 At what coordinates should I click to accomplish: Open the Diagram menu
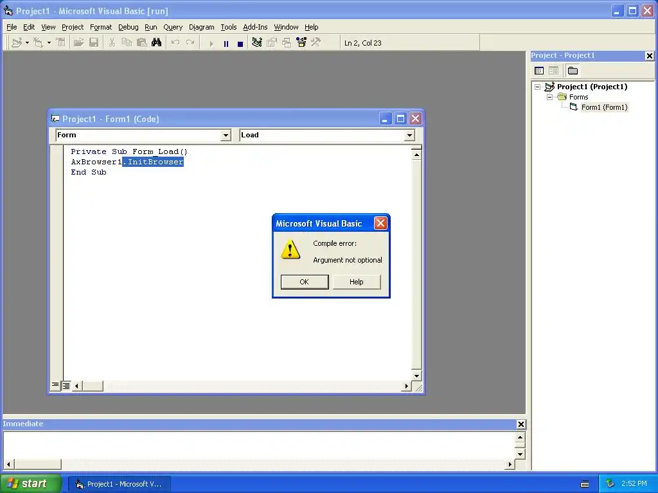pos(201,27)
